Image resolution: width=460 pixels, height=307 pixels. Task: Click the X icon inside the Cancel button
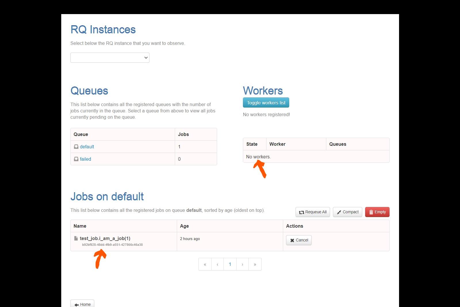coord(292,240)
